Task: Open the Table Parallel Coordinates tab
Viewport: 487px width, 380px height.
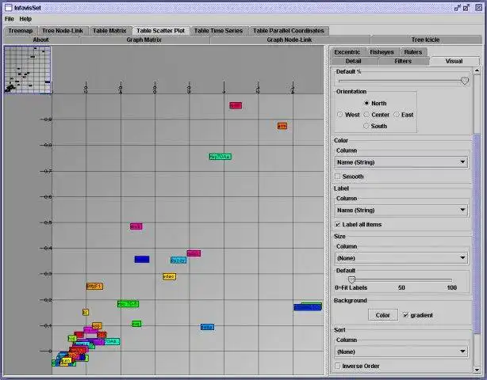Action: tap(288, 31)
